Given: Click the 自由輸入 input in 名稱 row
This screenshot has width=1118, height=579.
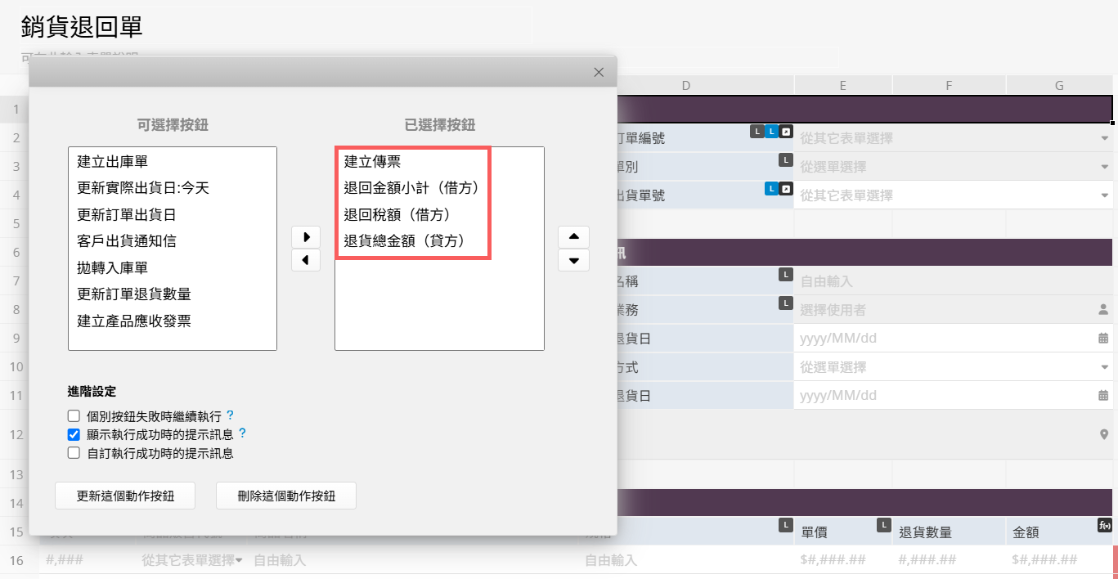Looking at the screenshot, I should 954,281.
